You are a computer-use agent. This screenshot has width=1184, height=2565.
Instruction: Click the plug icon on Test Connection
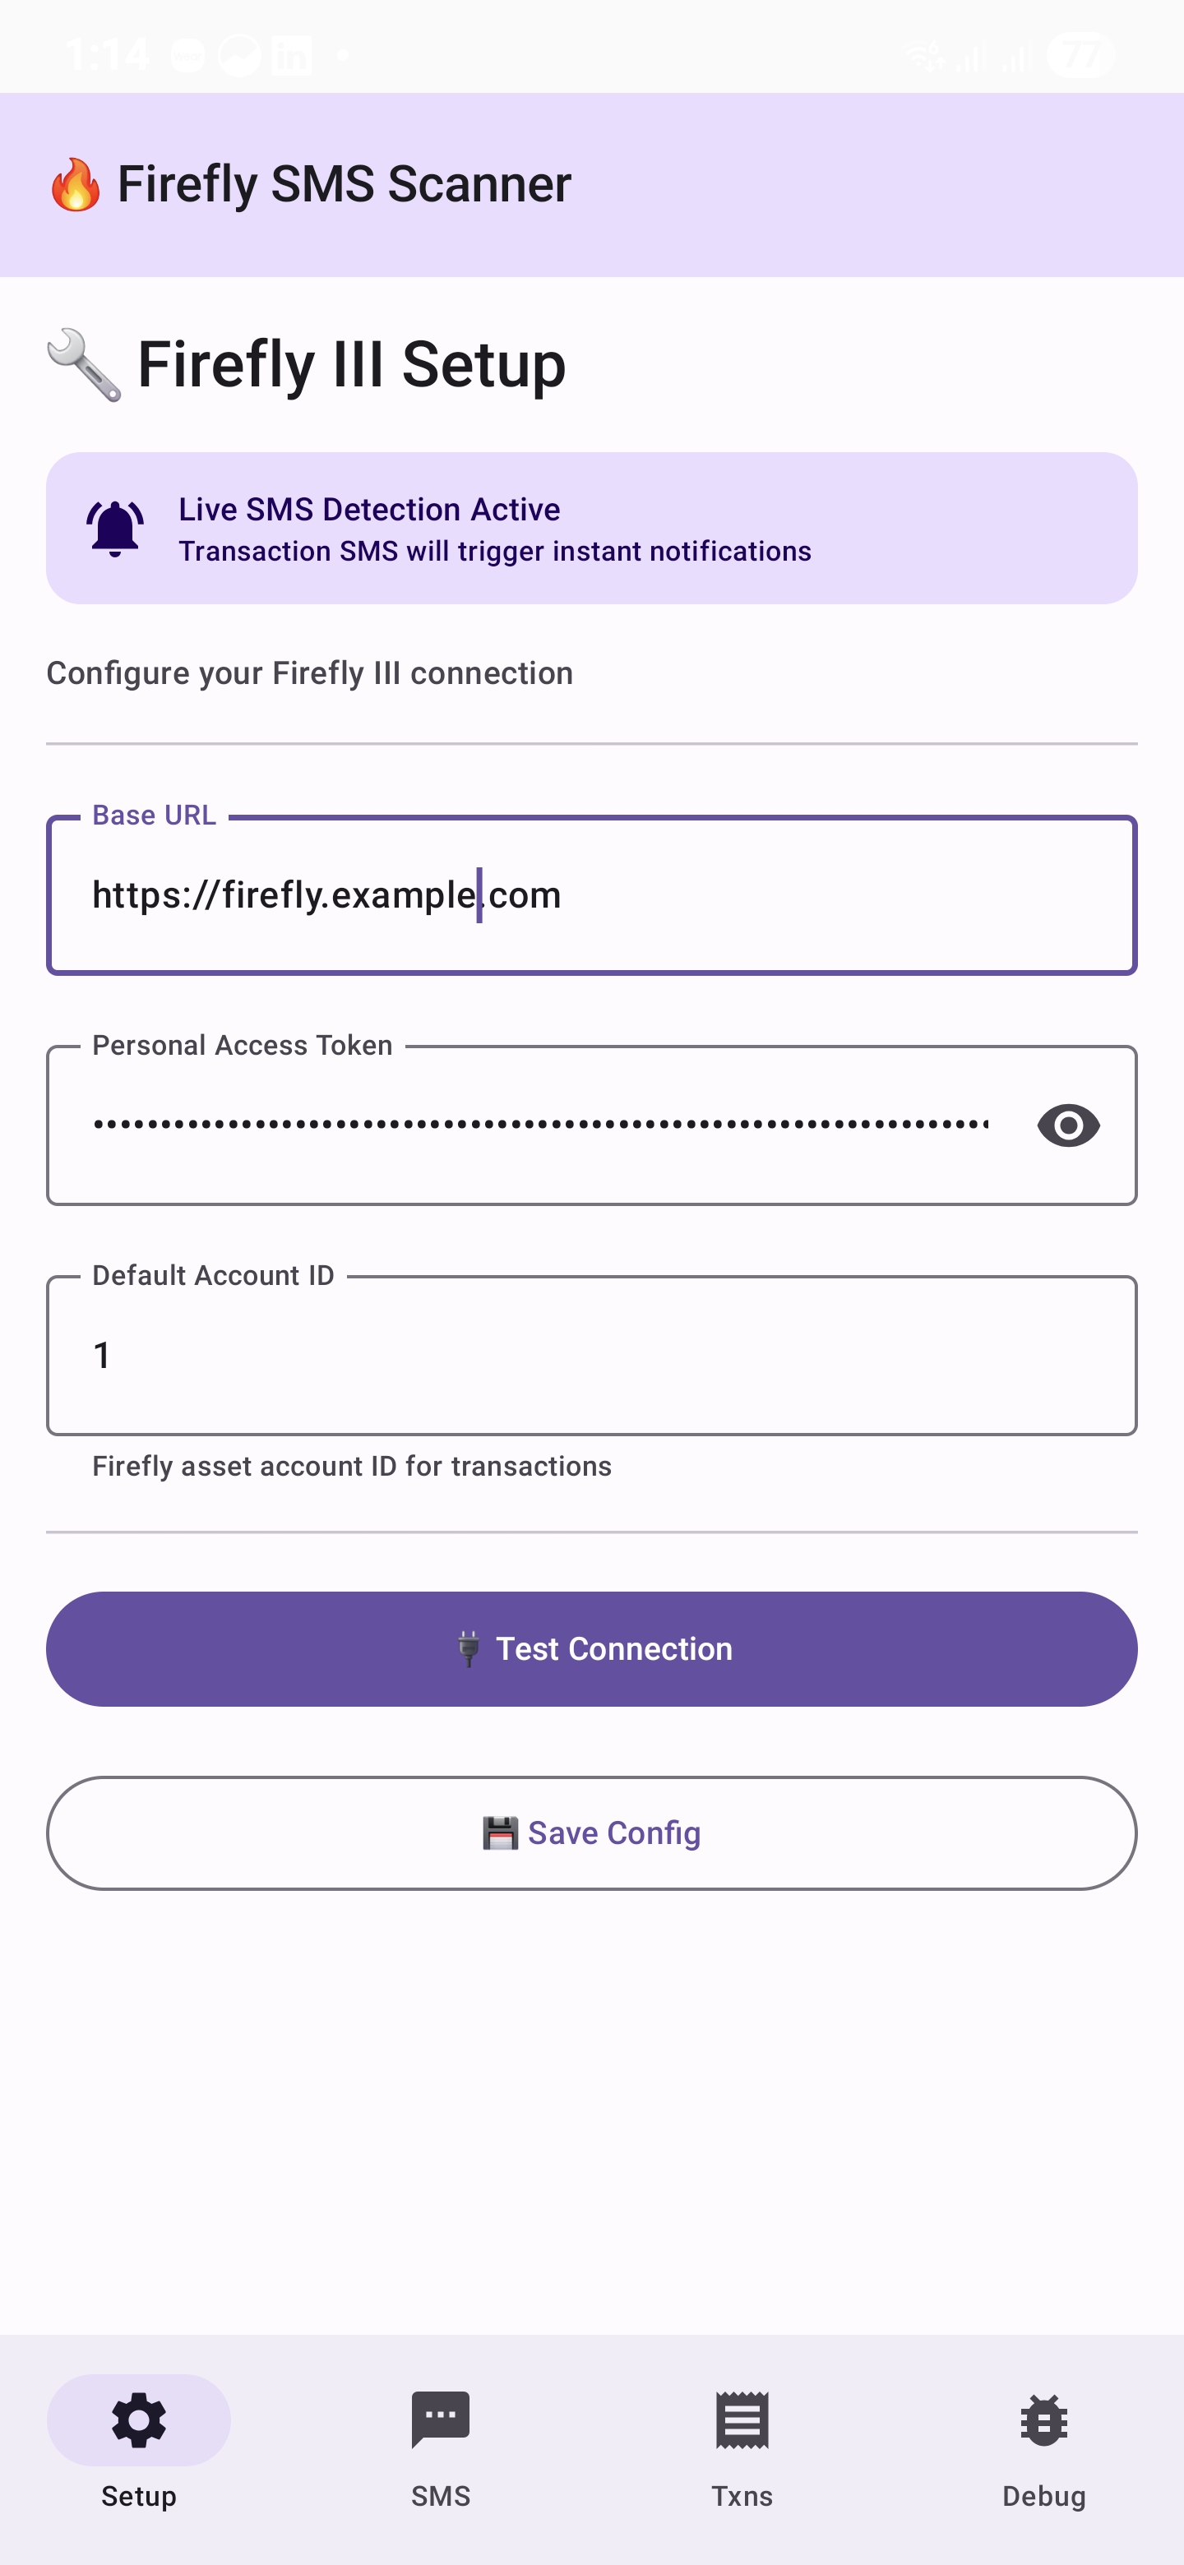pos(470,1648)
